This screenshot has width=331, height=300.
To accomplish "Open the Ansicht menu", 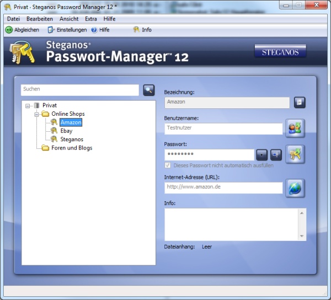I will (69, 19).
